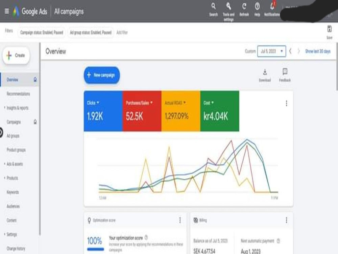
Task: Edit the Ad group status filter chip
Action: [x=91, y=33]
